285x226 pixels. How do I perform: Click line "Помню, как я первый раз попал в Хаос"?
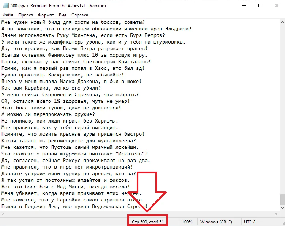73,68
